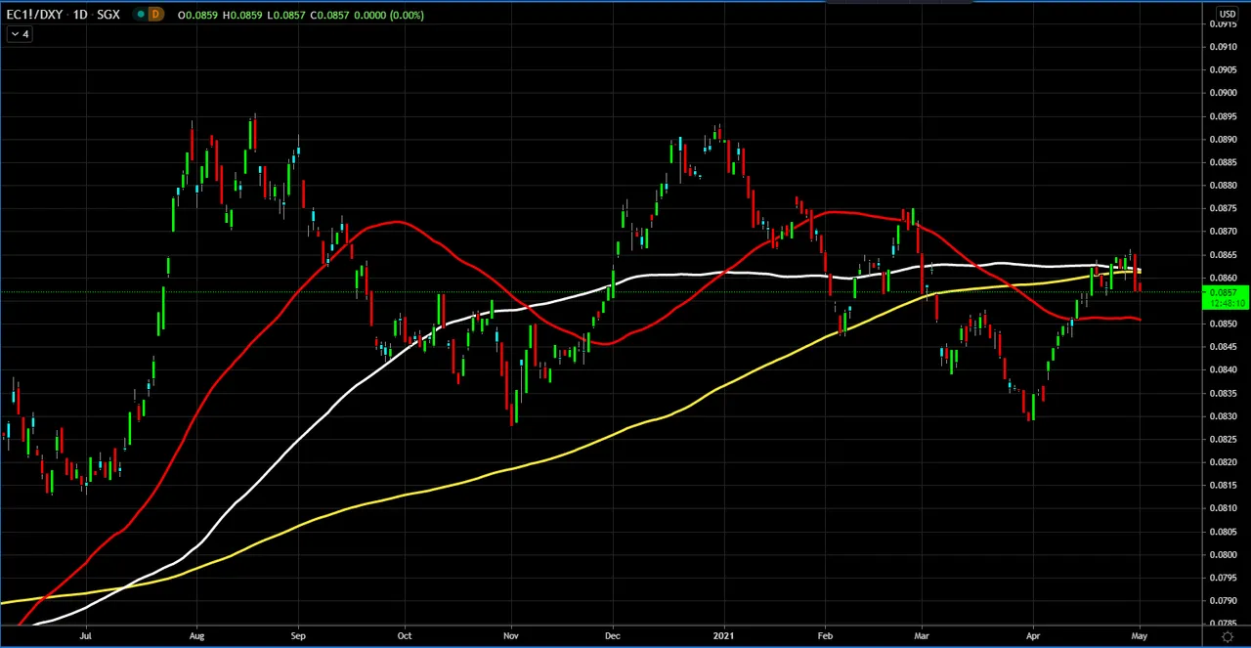Click the Nov label on time axis

(x=511, y=635)
